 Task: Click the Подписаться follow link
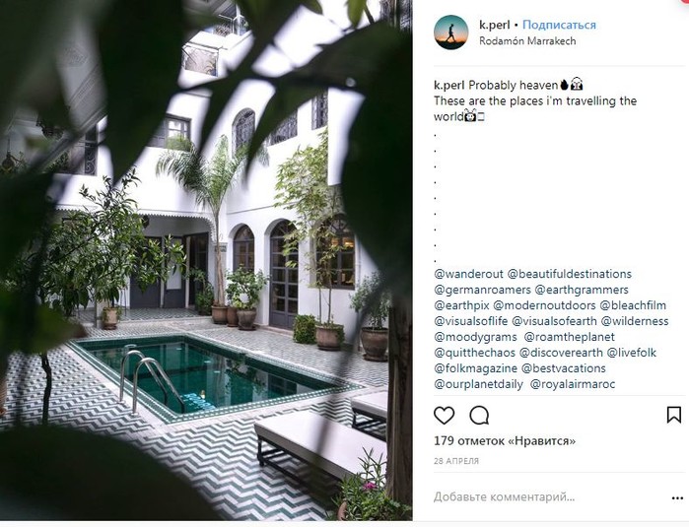tap(559, 25)
